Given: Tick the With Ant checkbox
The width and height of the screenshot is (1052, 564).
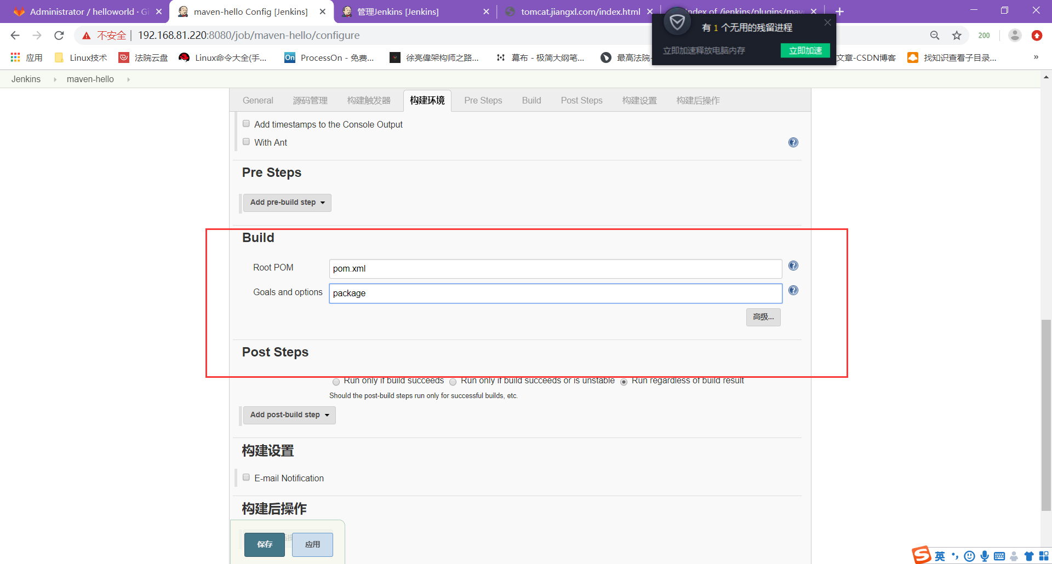Looking at the screenshot, I should tap(247, 142).
